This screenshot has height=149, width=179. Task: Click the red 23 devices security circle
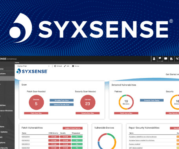point(88,102)
